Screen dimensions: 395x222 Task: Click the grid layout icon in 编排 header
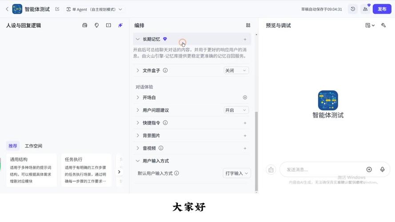[248, 25]
